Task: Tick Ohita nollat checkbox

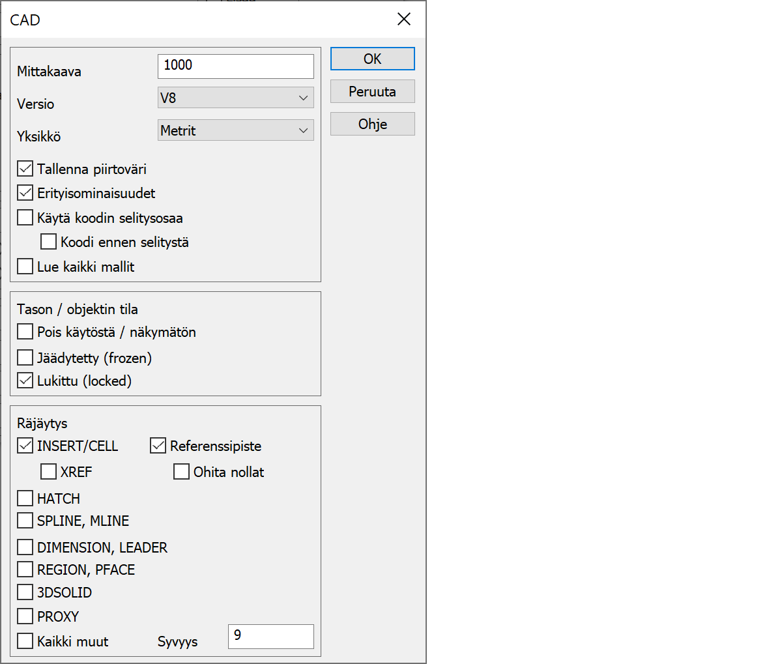Action: tap(181, 472)
